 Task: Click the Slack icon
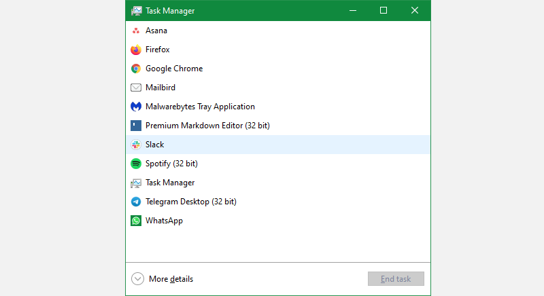click(136, 145)
